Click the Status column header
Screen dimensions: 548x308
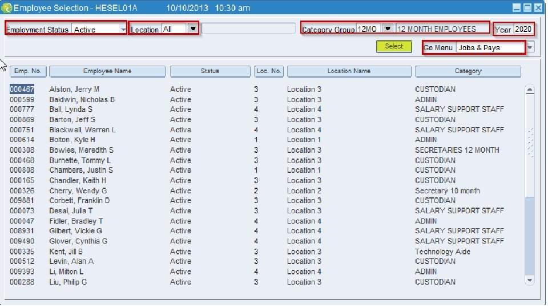point(210,71)
